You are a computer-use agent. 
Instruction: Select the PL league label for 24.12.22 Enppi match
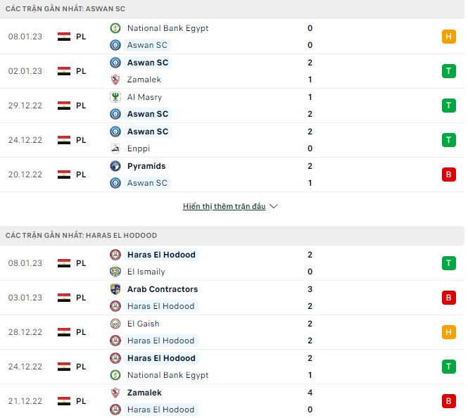pos(81,140)
